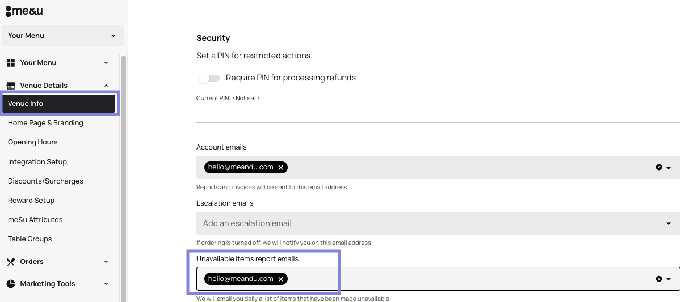This screenshot has width=689, height=302.
Task: Open the Account emails dropdown arrow
Action: click(669, 168)
